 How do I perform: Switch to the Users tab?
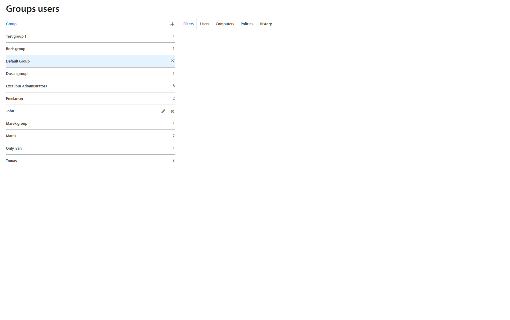click(x=205, y=24)
